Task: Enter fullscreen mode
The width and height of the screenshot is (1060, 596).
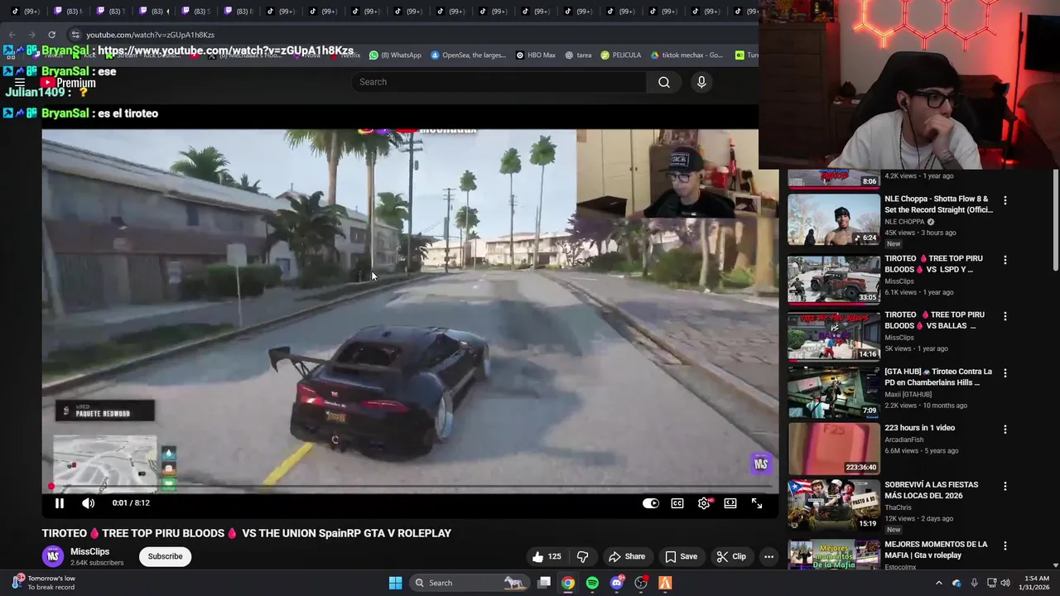Action: tap(757, 503)
